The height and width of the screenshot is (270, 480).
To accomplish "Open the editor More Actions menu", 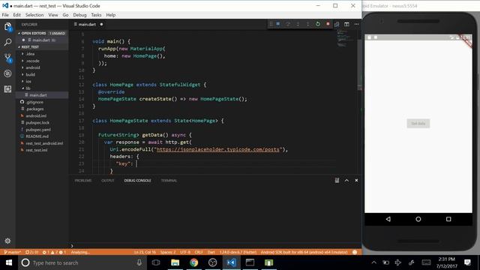I will [357, 24].
